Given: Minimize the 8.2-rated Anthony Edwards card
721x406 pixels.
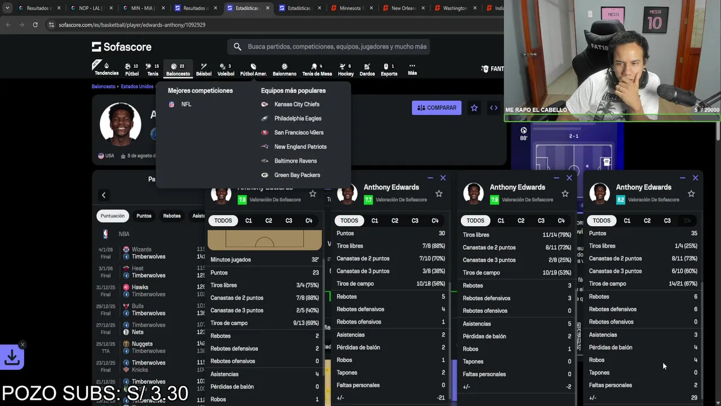Looking at the screenshot, I should [x=683, y=178].
